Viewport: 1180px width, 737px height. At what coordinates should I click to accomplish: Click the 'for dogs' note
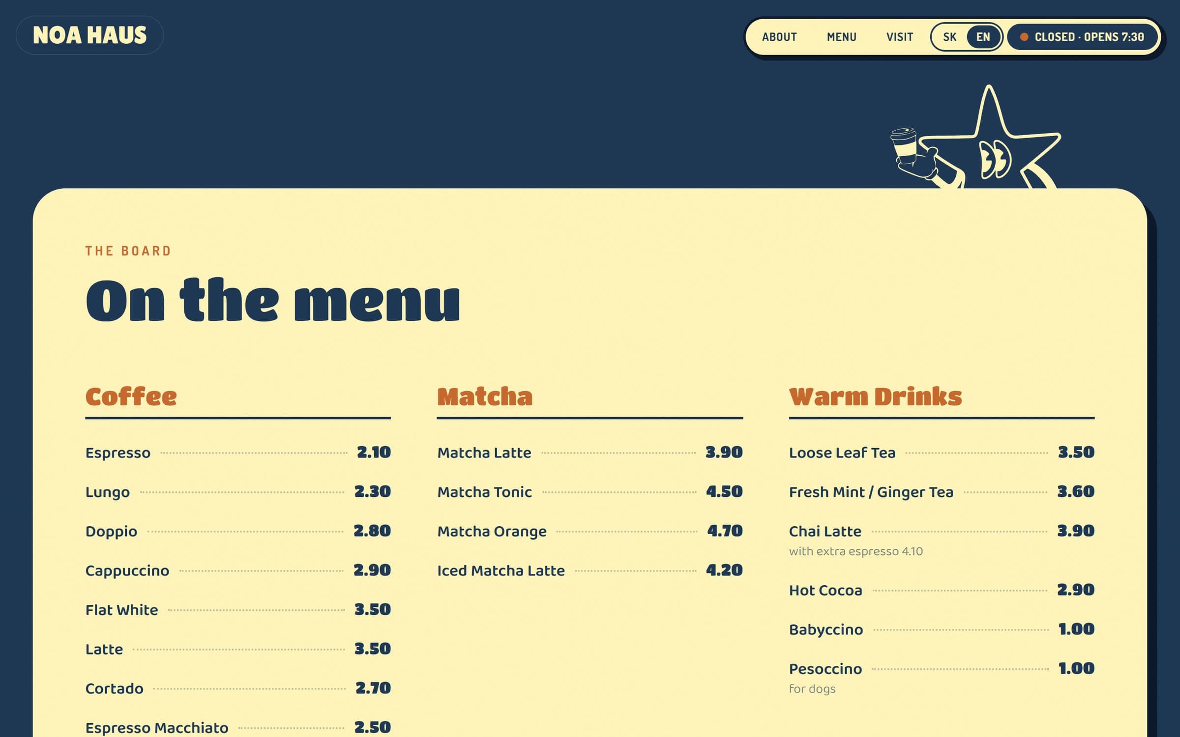tap(812, 689)
